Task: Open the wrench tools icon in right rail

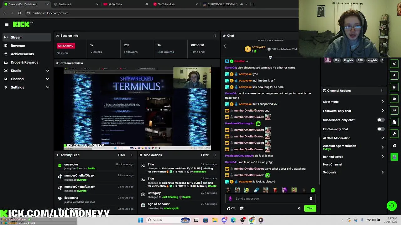Action: 394,134
